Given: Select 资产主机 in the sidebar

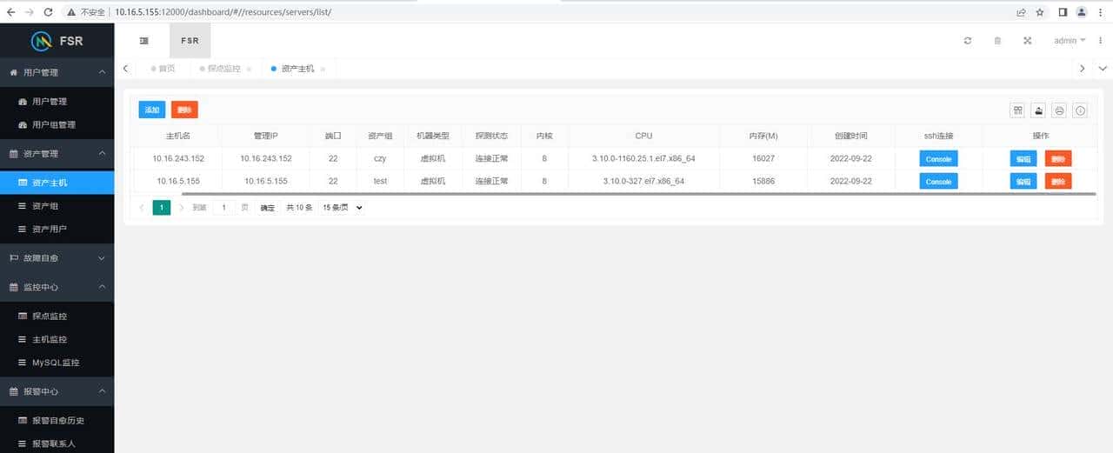Looking at the screenshot, I should (57, 183).
